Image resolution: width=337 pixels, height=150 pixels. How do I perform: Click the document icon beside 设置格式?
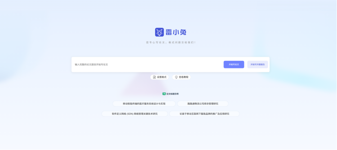(x=154, y=77)
